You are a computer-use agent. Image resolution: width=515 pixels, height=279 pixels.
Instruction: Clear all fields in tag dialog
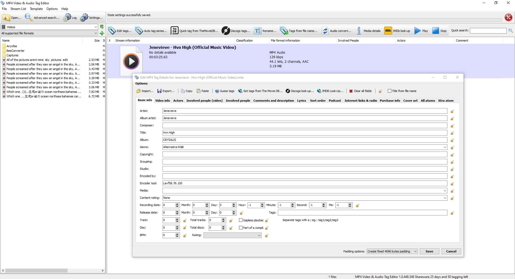click(360, 91)
